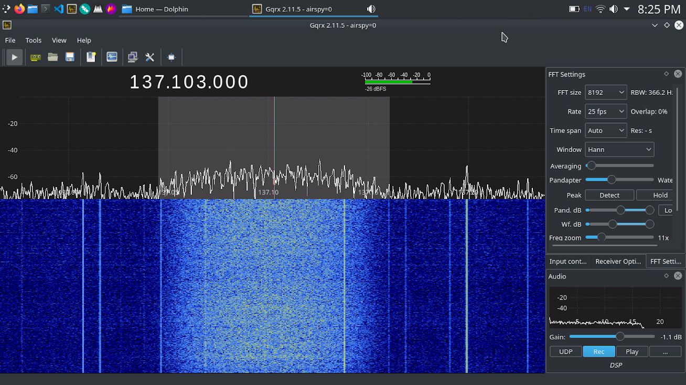Open the Help menu
This screenshot has width=686, height=385.
pyautogui.click(x=84, y=40)
